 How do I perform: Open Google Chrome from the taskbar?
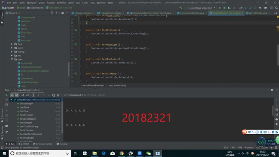tap(121, 153)
